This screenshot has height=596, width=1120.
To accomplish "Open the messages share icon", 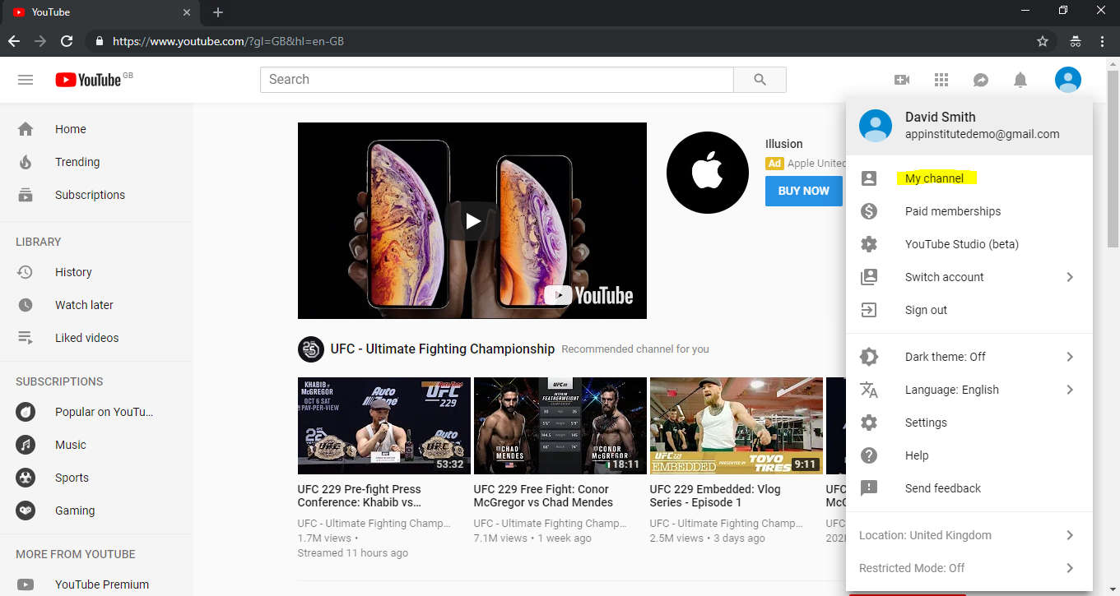I will click(981, 80).
